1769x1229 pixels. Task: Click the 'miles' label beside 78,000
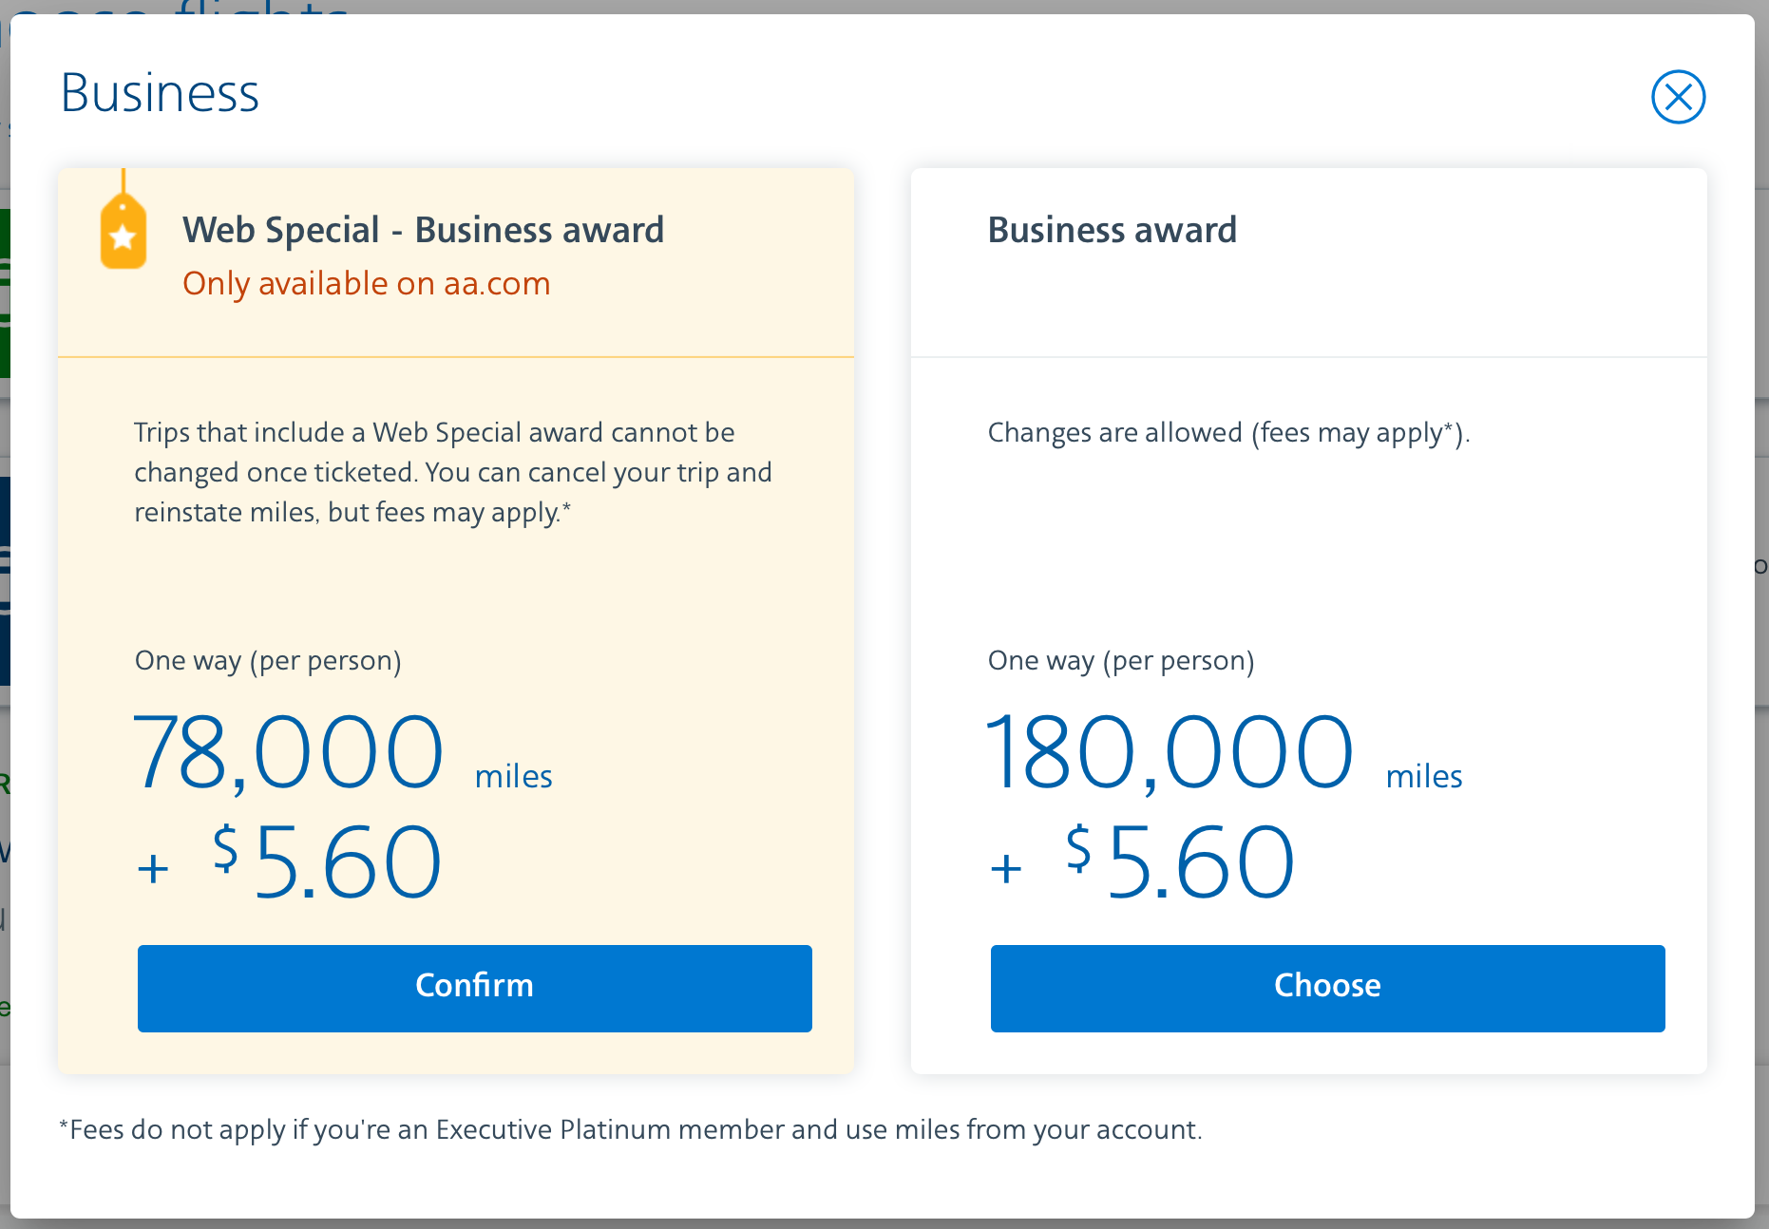coord(513,777)
